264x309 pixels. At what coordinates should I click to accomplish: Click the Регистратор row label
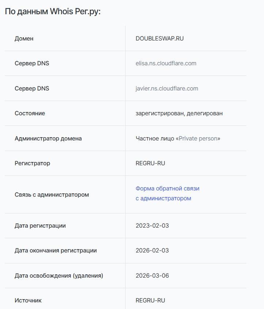(32, 163)
